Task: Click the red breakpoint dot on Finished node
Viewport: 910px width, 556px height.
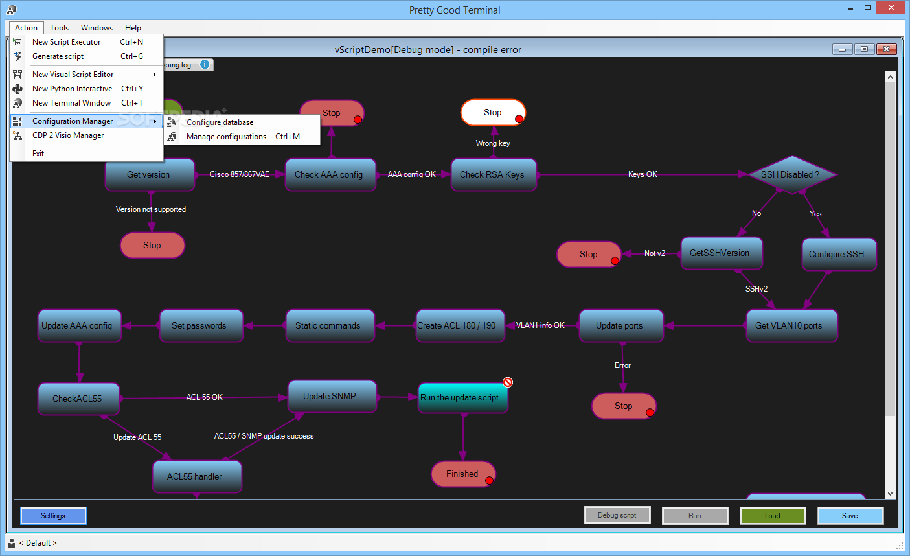Action: [x=489, y=480]
